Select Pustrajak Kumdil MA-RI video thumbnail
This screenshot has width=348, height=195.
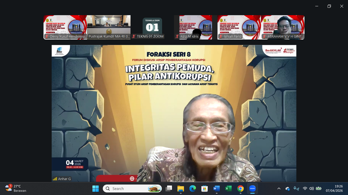pos(109,27)
